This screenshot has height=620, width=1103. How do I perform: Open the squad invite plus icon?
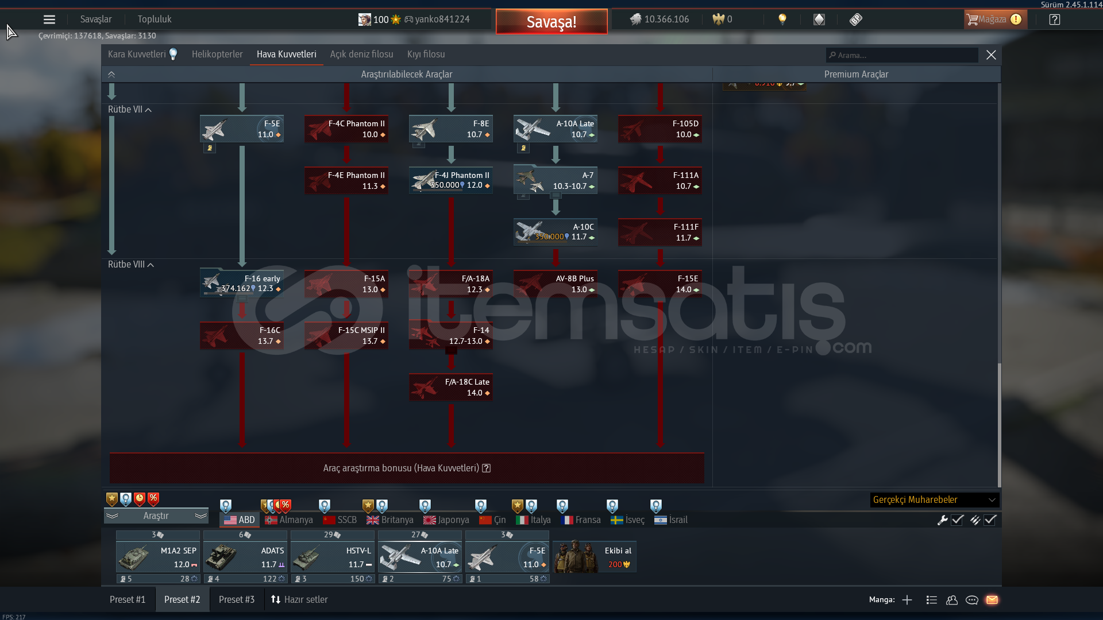pyautogui.click(x=907, y=600)
